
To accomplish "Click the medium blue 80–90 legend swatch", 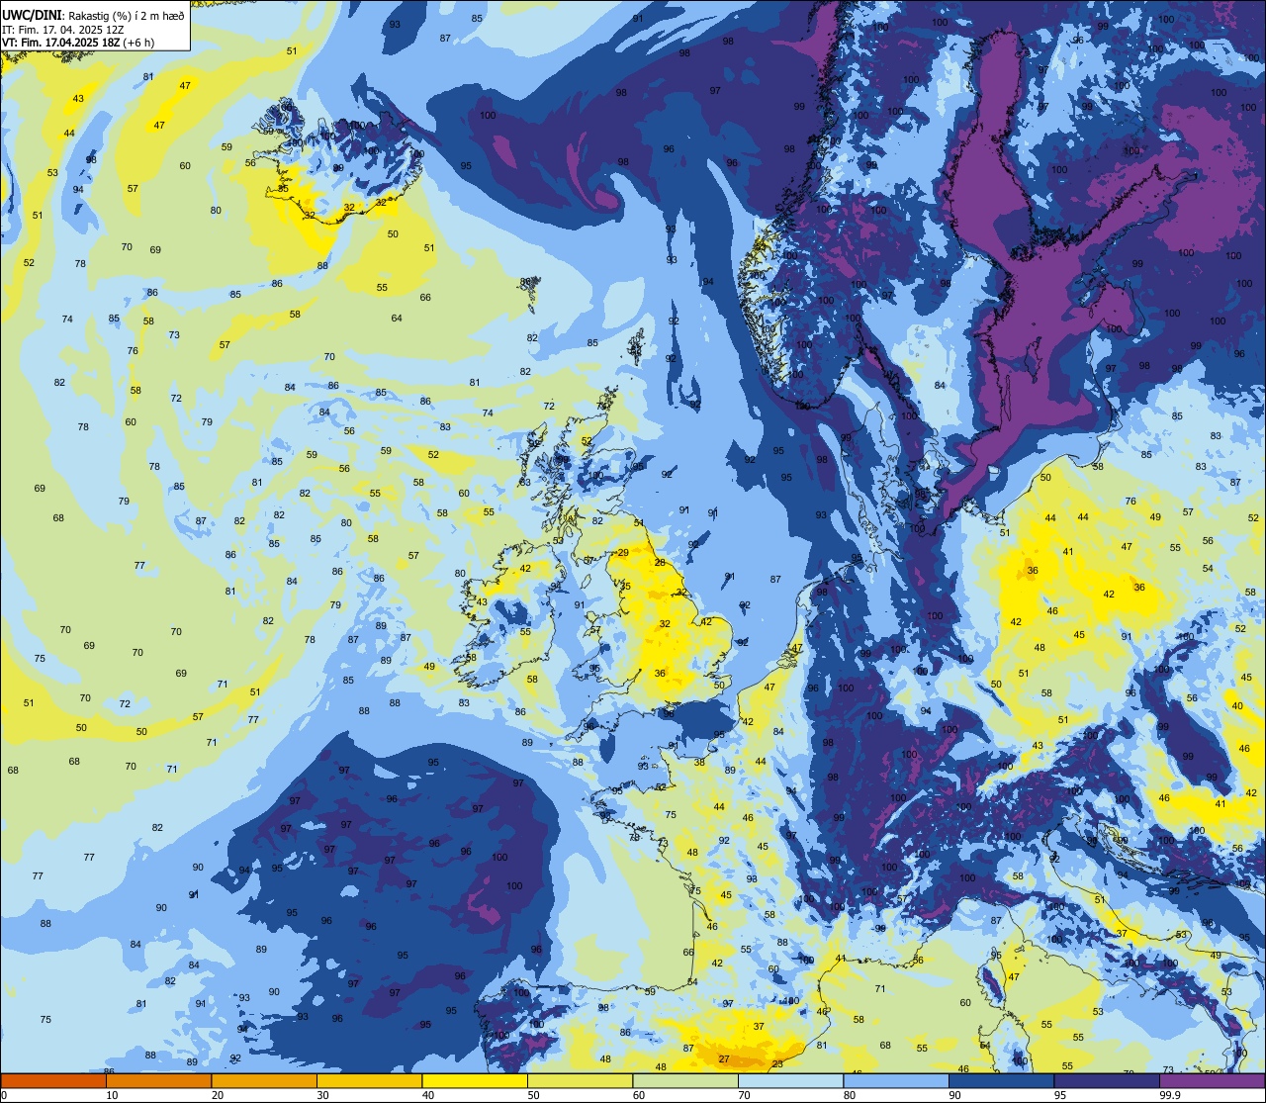I will (x=896, y=1081).
